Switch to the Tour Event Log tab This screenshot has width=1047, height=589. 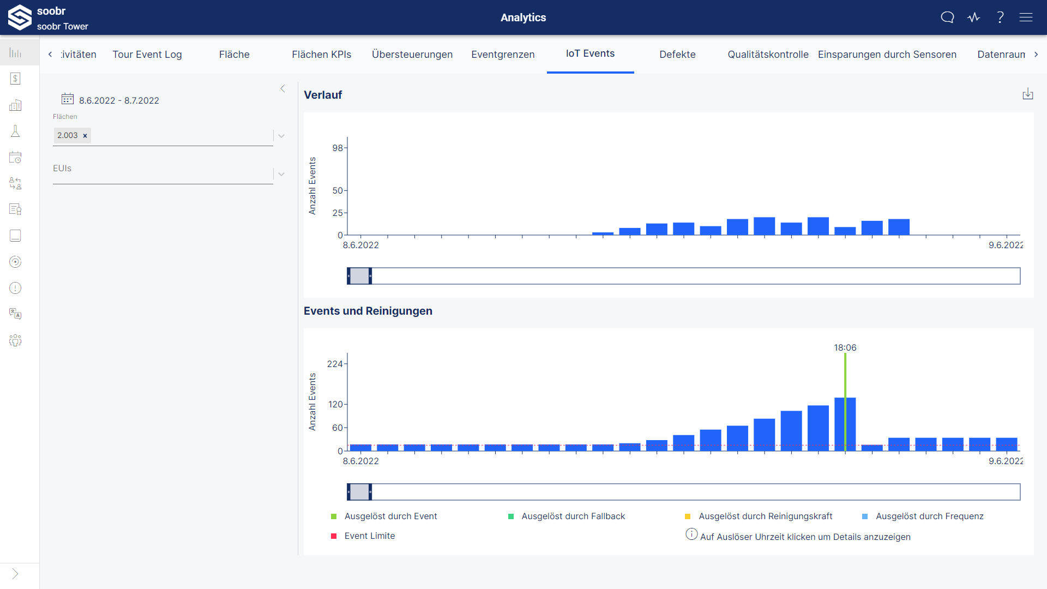point(147,55)
